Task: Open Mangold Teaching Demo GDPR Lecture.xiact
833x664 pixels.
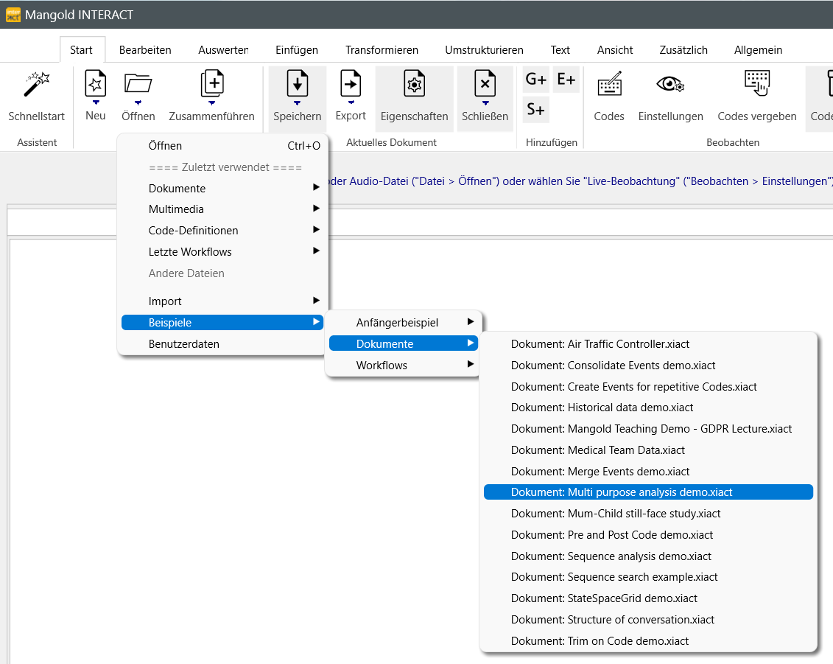Action: 648,428
